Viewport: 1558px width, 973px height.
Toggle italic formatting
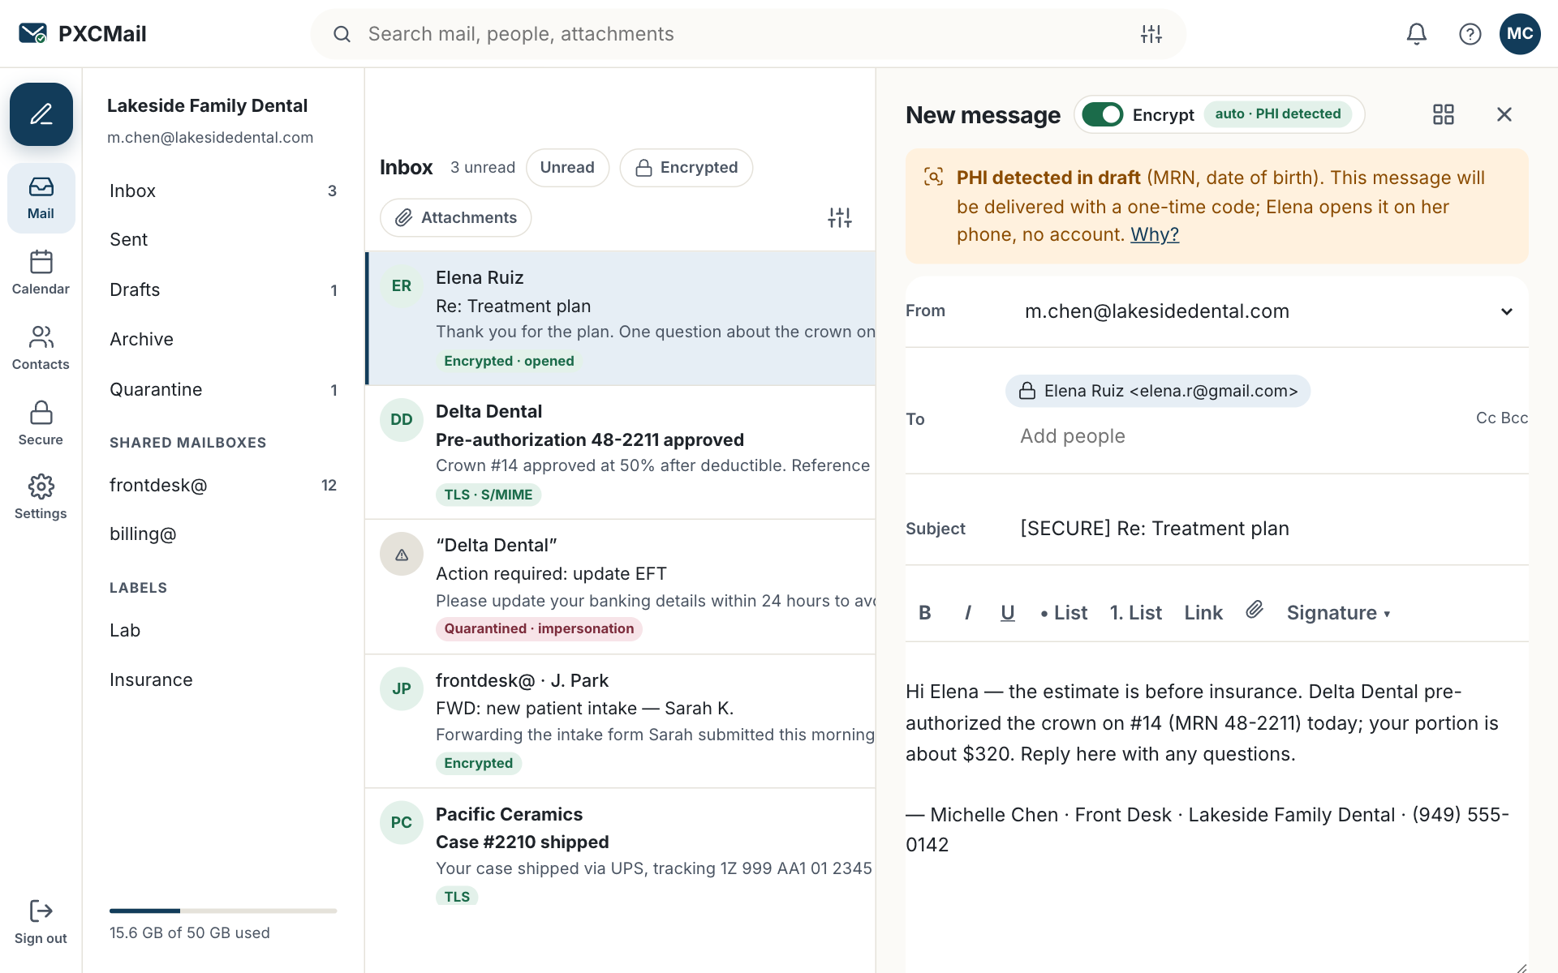tap(967, 612)
